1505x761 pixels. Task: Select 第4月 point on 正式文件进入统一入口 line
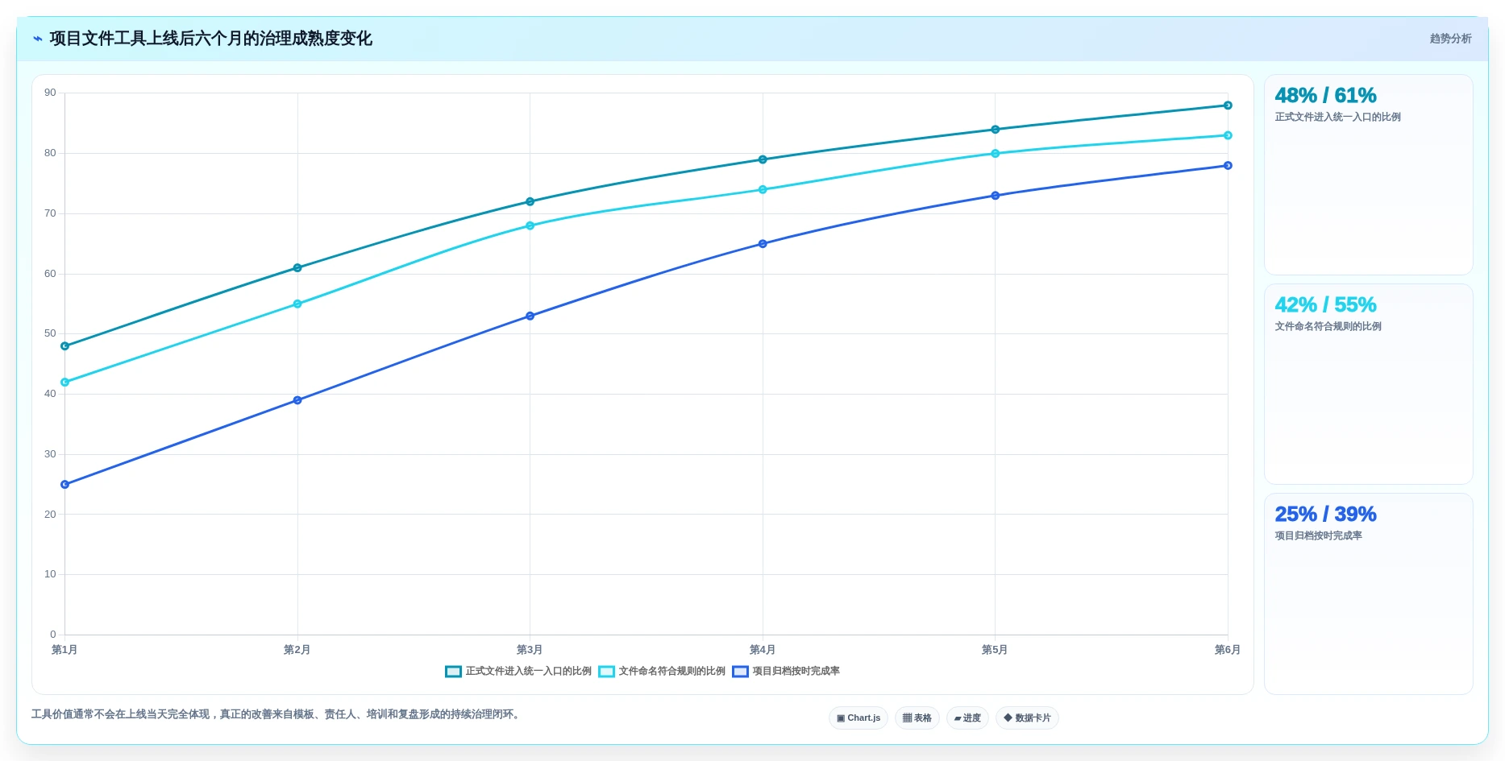(x=763, y=159)
